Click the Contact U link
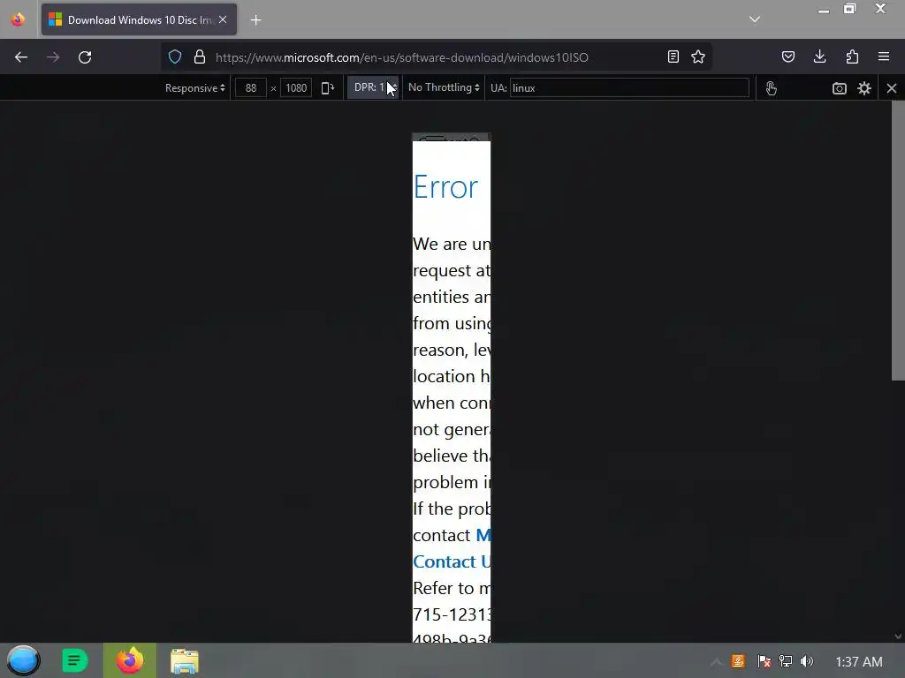Image resolution: width=905 pixels, height=678 pixels. pos(452,561)
